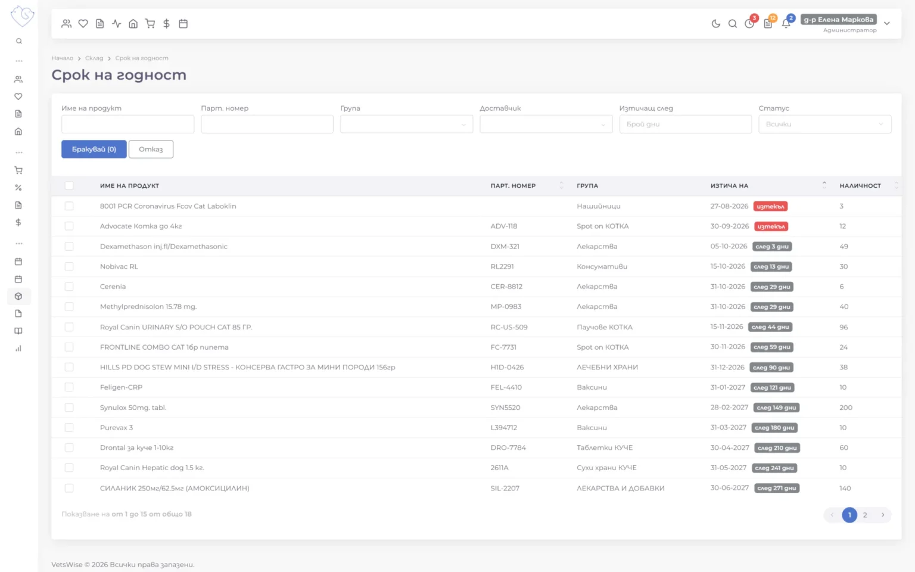Viewport: 915px width, 572px height.
Task: Click the Отказ button
Action: click(151, 149)
